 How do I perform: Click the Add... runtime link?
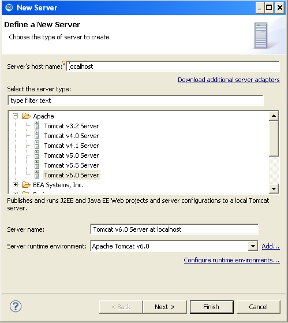[x=271, y=246]
